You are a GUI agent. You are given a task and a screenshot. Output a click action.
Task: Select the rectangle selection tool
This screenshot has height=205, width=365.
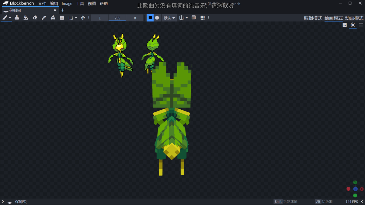pos(71,18)
